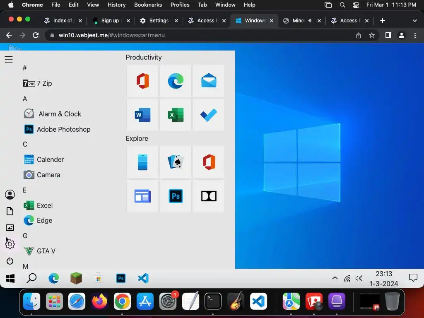This screenshot has height=318, width=424.
Task: Toggle the Chrome side panel button
Action: tap(388, 35)
